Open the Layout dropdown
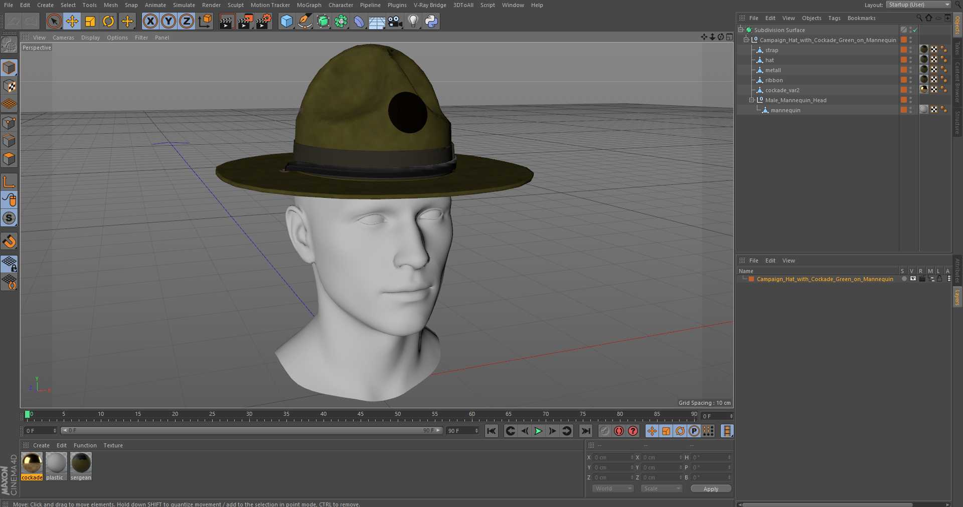 (x=918, y=5)
